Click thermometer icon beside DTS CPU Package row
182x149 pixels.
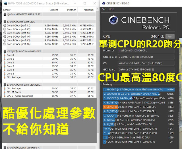pos(5,77)
